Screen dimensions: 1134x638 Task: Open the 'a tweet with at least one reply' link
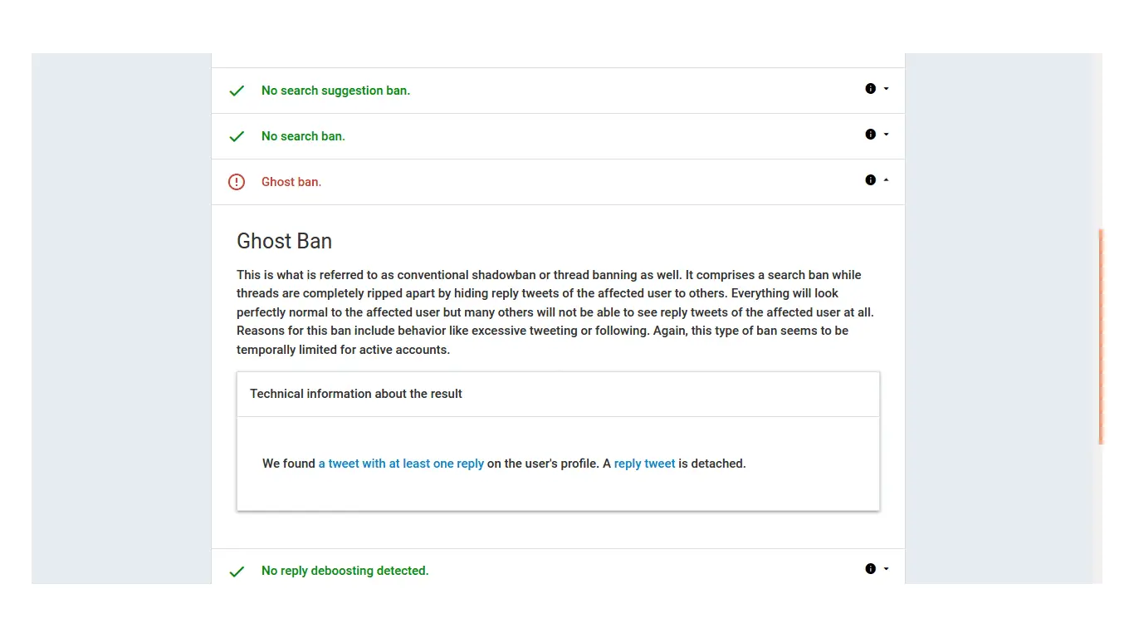coord(401,464)
